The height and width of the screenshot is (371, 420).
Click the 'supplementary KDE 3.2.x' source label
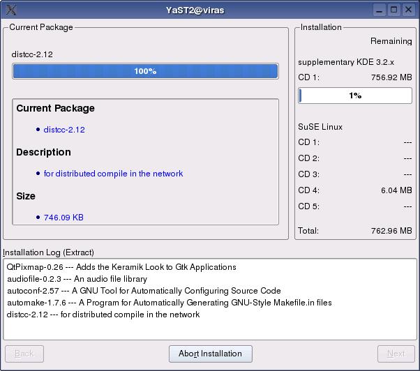coord(346,62)
